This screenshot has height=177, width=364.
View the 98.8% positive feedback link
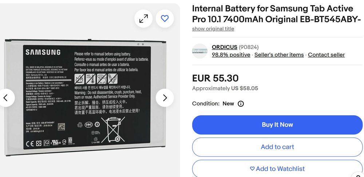(231, 55)
